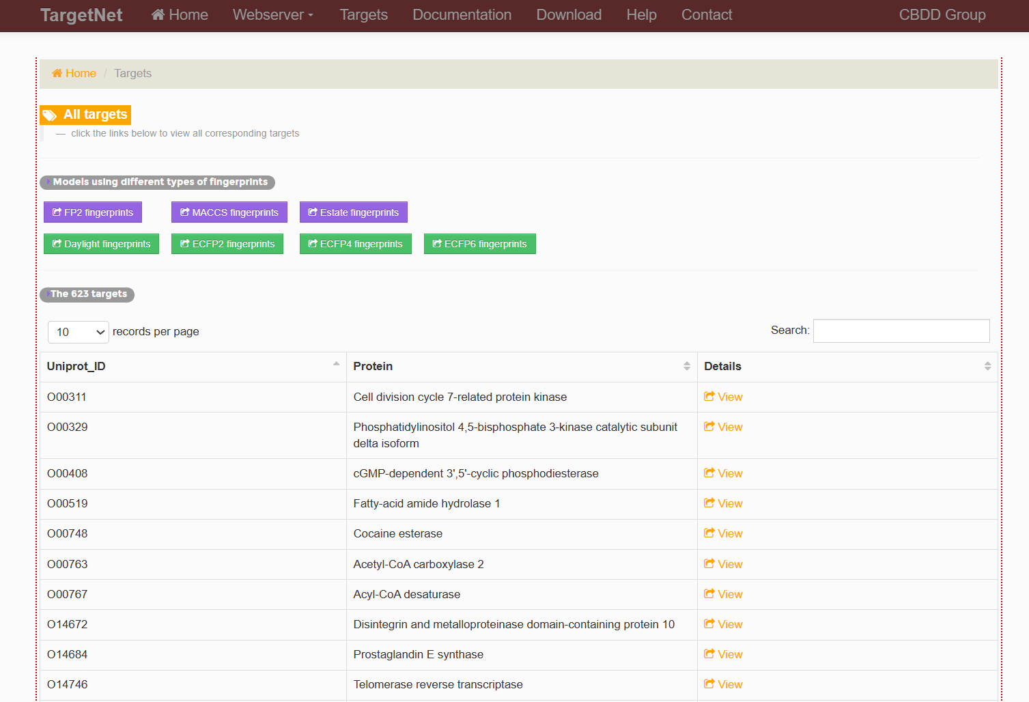
Task: Click share icon in O00763 row
Action: 709,564
